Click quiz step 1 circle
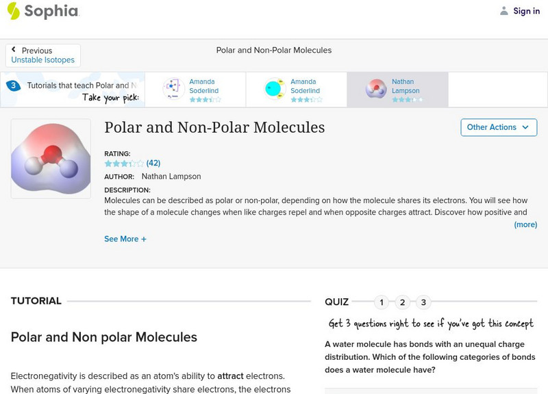This screenshot has height=394, width=548. pyautogui.click(x=382, y=301)
